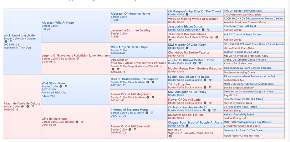Open Alderaan Wild At Heart pedigree link
290x142 pixels.
(58, 22)
